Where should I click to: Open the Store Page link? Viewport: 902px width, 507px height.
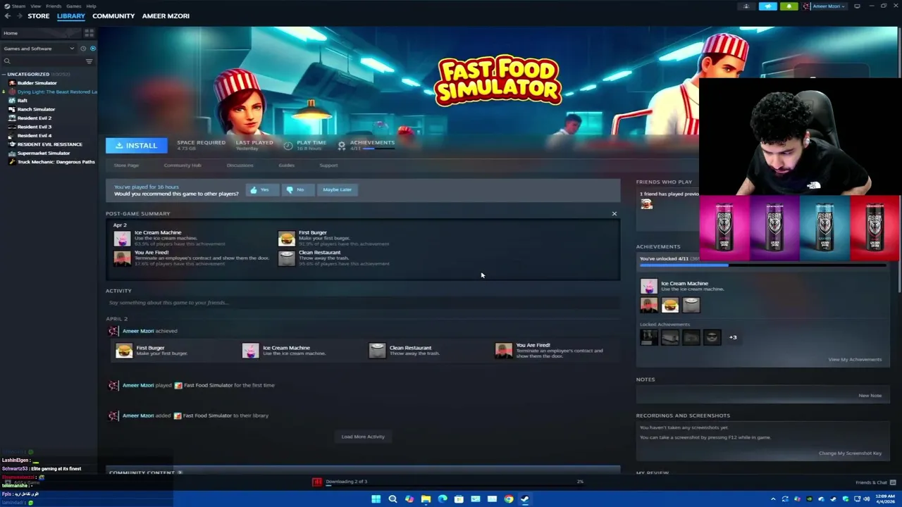tap(126, 165)
